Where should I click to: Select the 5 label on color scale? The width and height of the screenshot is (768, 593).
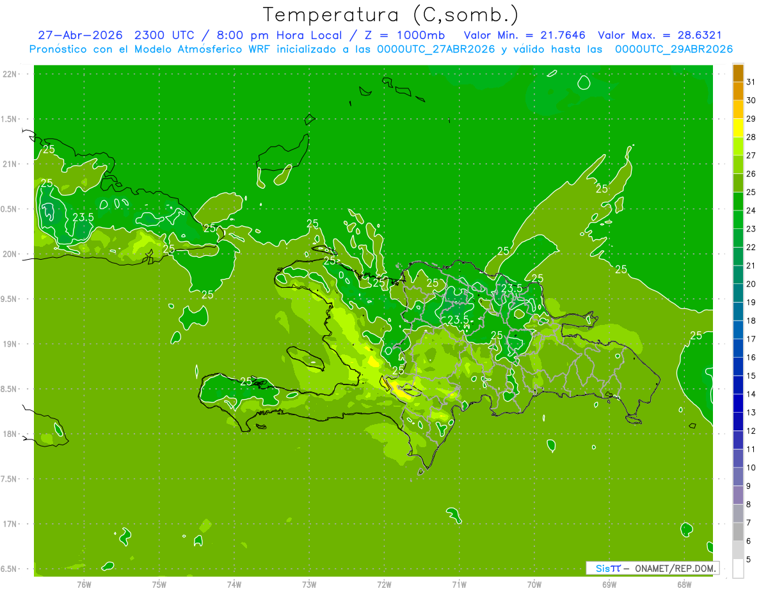[x=749, y=559]
